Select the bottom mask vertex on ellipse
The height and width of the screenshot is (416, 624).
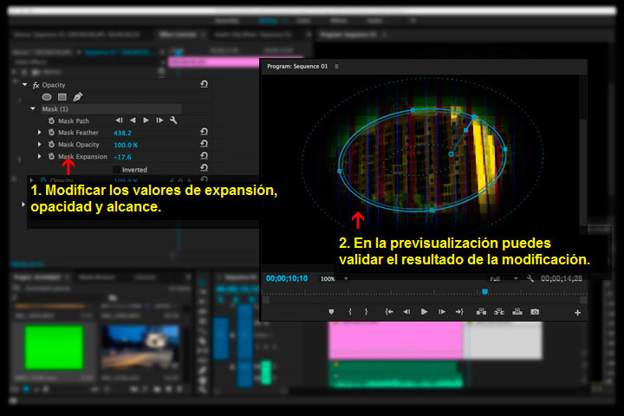(x=432, y=210)
